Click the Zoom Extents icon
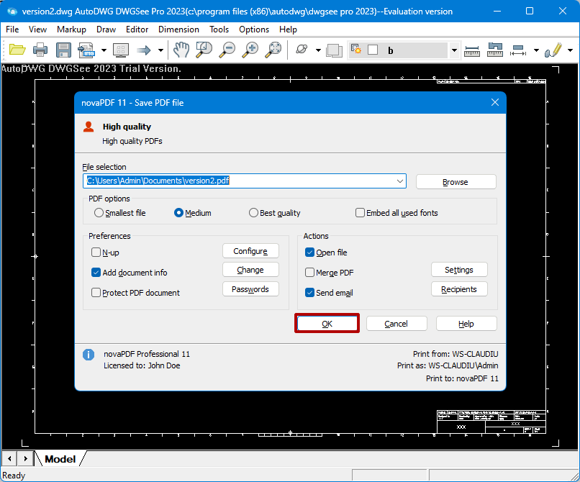This screenshot has width=580, height=482. (273, 50)
